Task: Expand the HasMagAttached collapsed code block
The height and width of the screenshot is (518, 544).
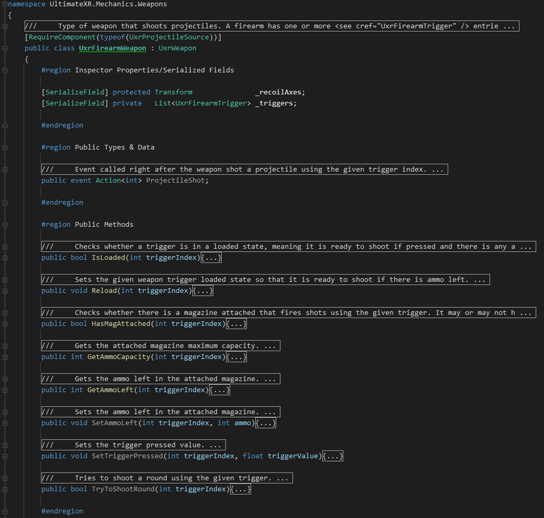Action: tap(236, 324)
